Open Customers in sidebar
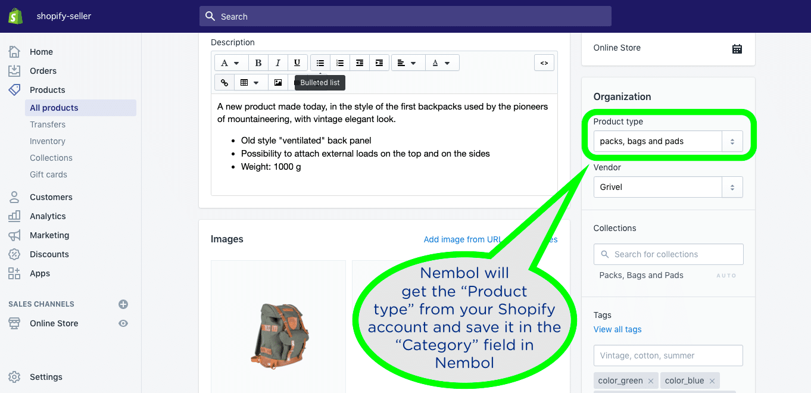 point(51,197)
